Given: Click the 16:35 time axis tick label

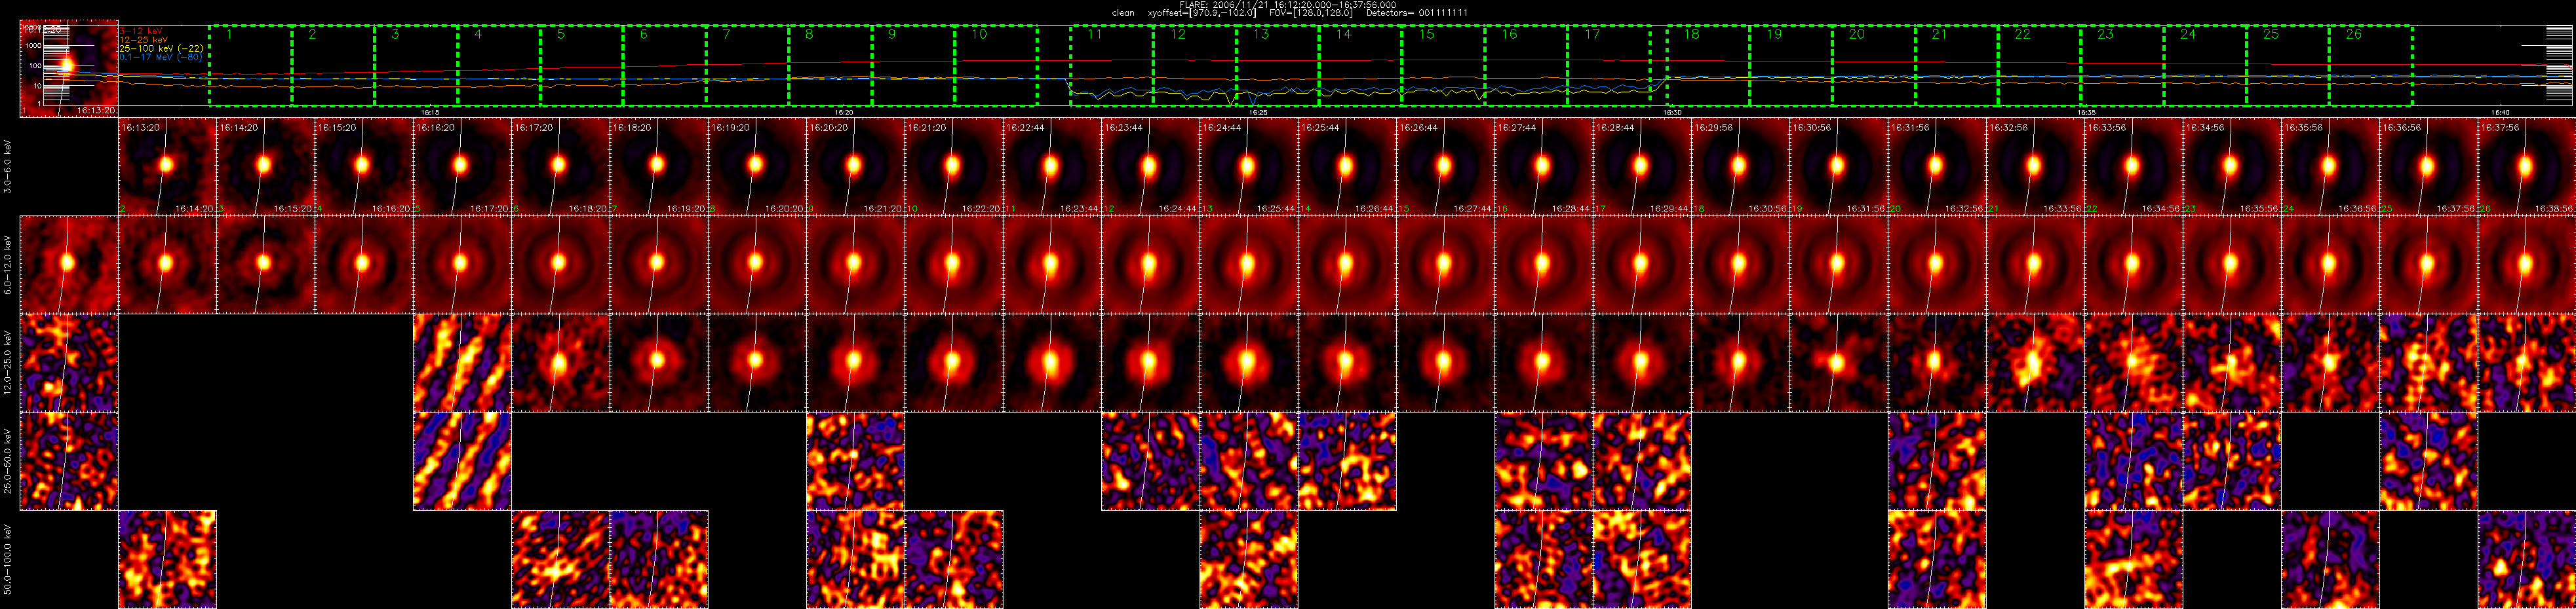Looking at the screenshot, I should coord(2086,113).
